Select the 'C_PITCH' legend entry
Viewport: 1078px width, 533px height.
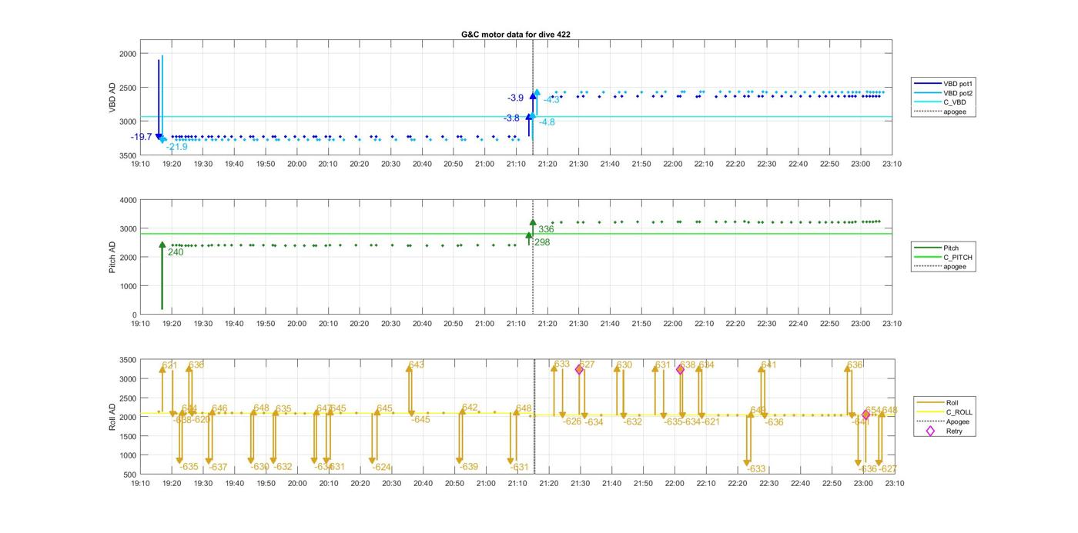(942, 258)
